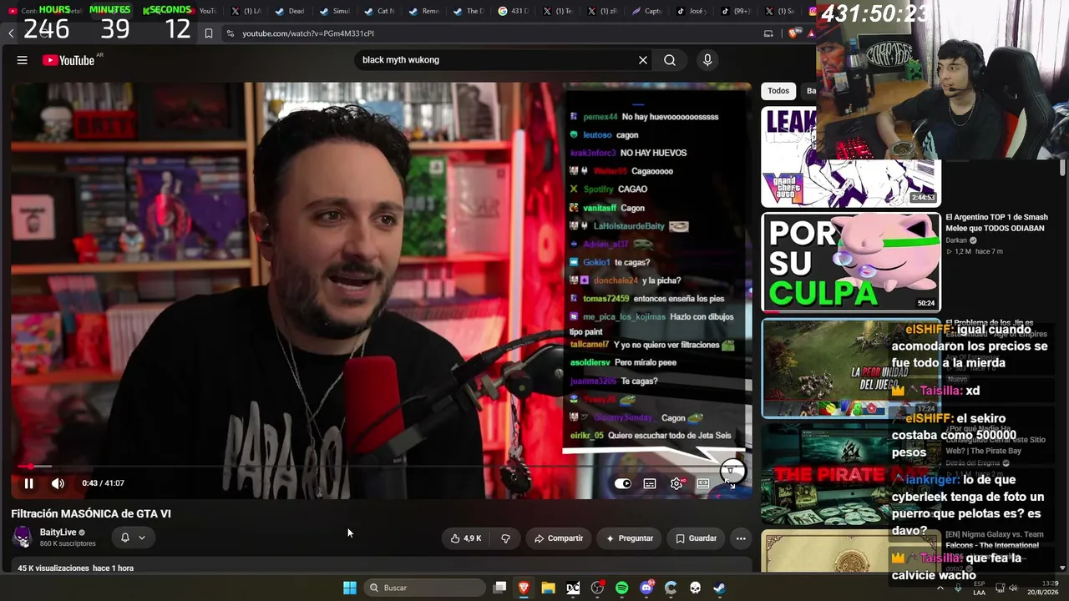1069x601 pixels.
Task: Open the Darkan channel link
Action: coord(957,240)
